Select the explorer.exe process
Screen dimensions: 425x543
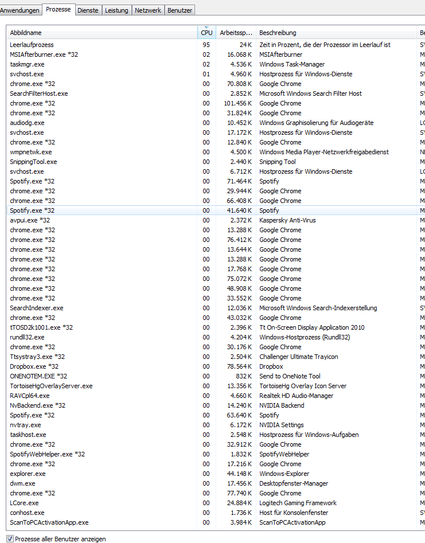pyautogui.click(x=216, y=474)
